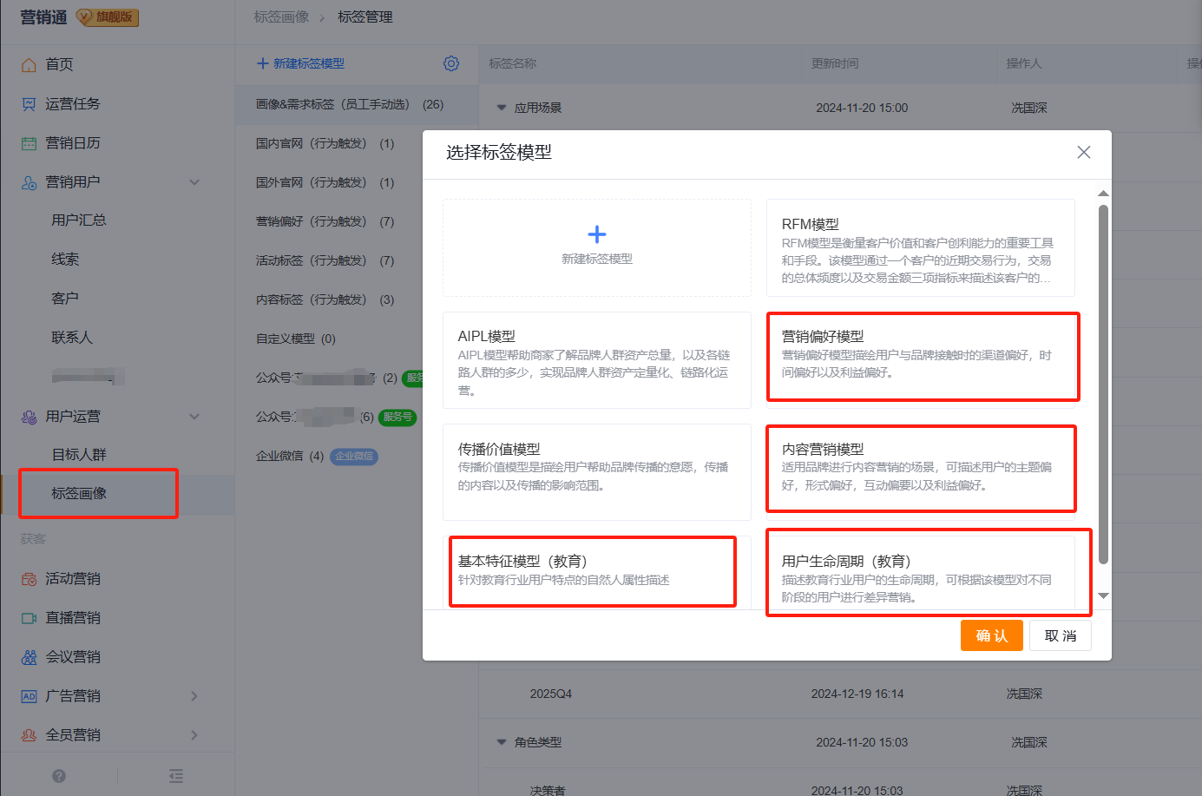Expand the 全员营销 submenu arrow

[194, 735]
